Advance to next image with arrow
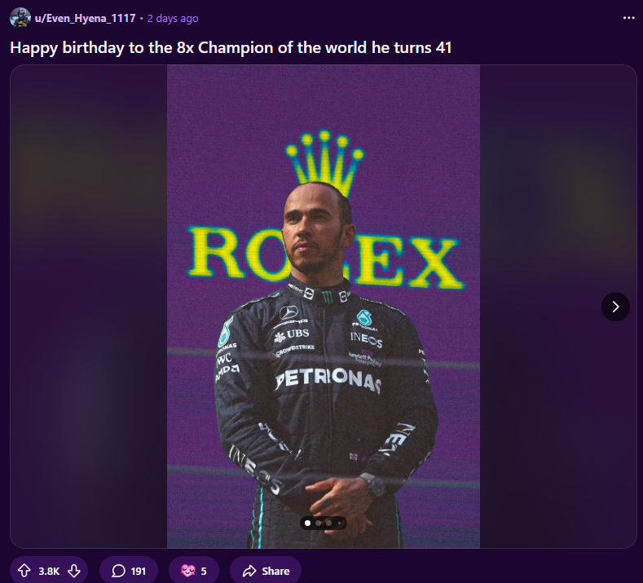Viewport: 643px width, 583px height. [615, 307]
